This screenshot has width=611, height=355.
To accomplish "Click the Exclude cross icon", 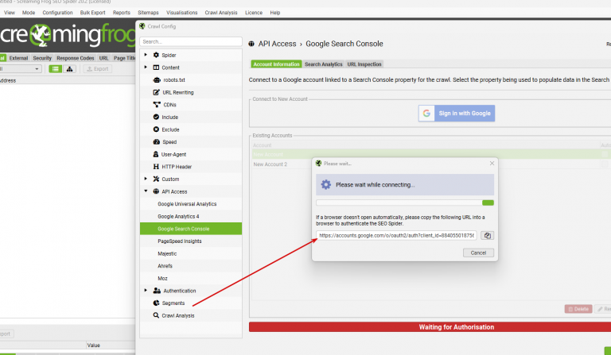I will click(x=156, y=129).
